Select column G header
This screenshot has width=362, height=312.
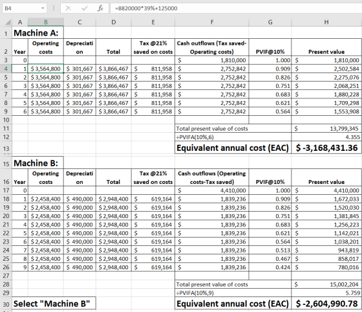(270, 22)
